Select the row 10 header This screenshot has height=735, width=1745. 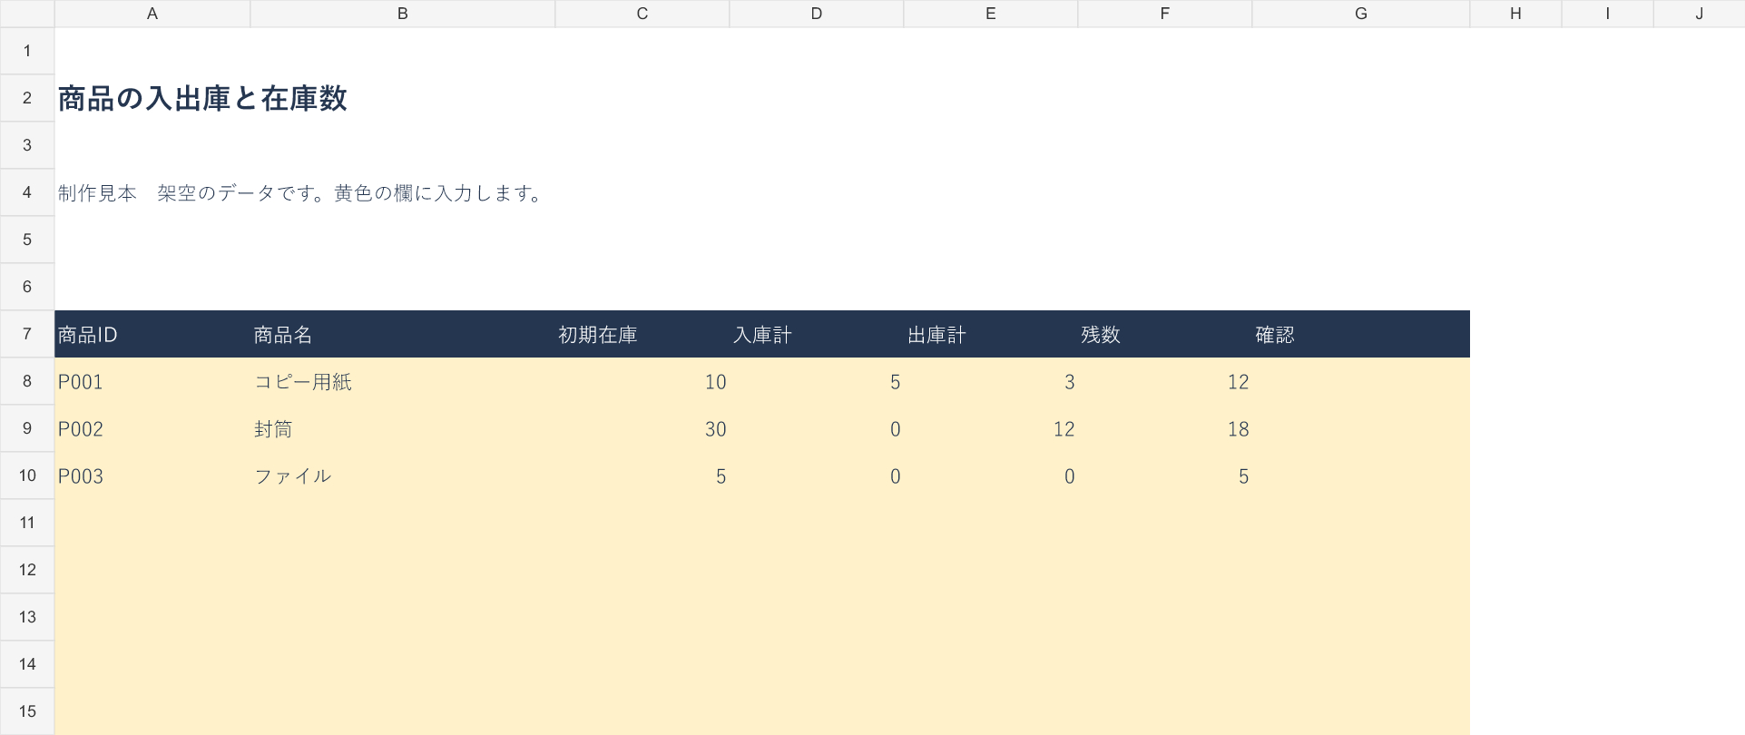pos(27,475)
